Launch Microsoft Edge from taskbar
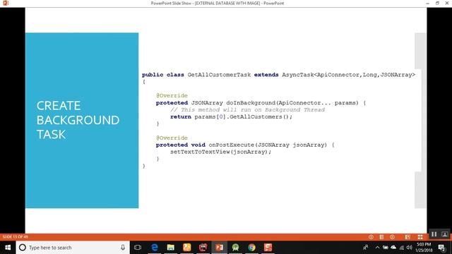This screenshot has width=452, height=254. 155,248
